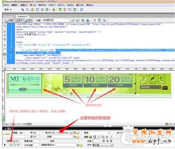Switch to the Untitled-2* document tab

(22, 16)
